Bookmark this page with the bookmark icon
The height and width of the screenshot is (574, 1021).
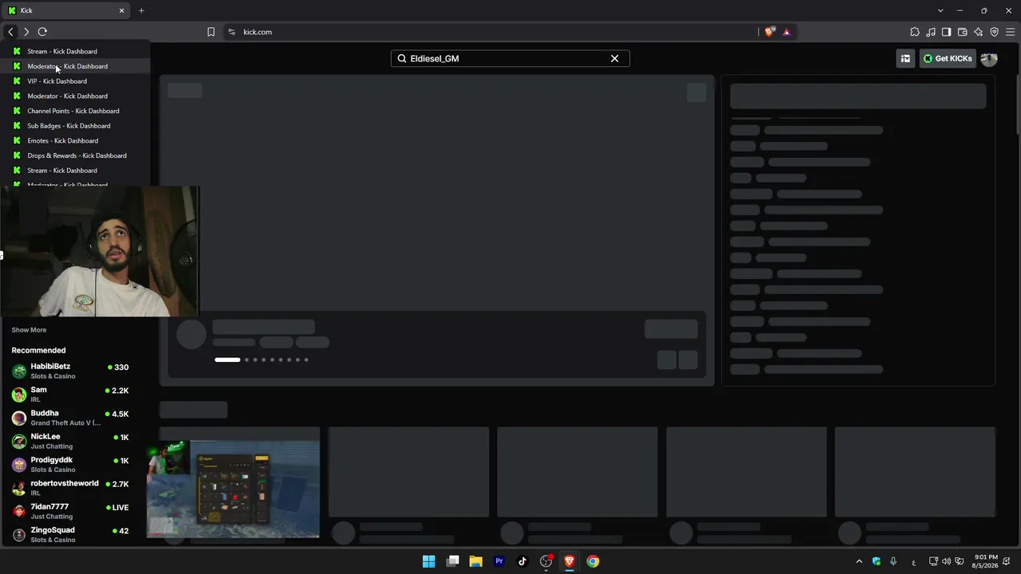coord(211,32)
